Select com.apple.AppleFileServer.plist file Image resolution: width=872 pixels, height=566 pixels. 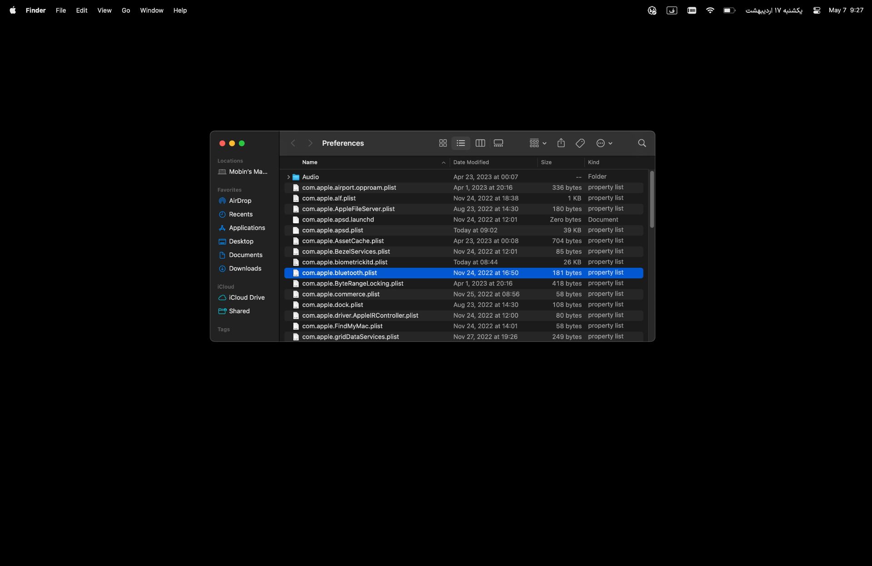click(464, 209)
